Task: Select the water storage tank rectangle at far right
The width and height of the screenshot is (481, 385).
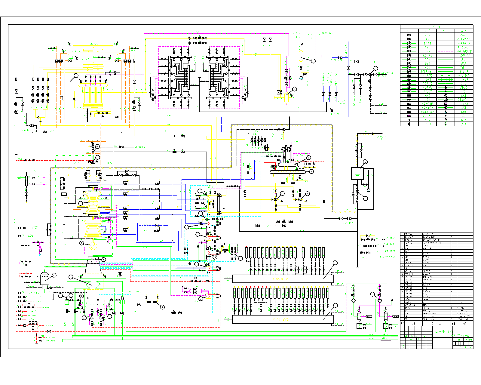Action: [x=357, y=173]
